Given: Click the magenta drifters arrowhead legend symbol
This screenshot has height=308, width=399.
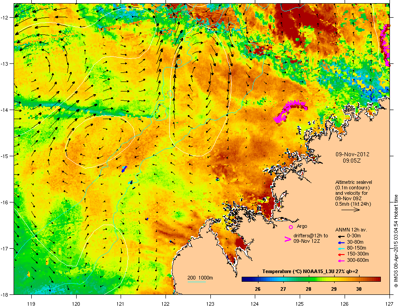Looking at the screenshot, I should (x=287, y=239).
